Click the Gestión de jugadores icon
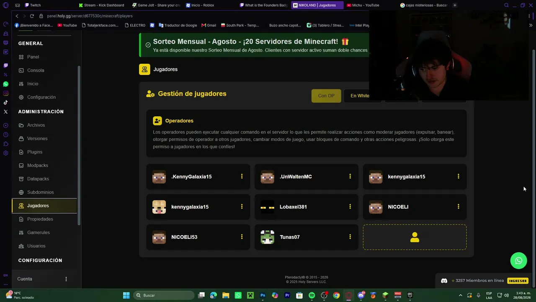 click(150, 94)
